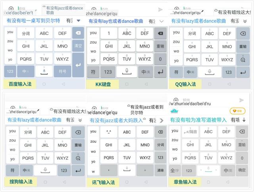254x192 pixels.
Task: Tap send arrow in the Zhangyu panel
Action: (242, 100)
